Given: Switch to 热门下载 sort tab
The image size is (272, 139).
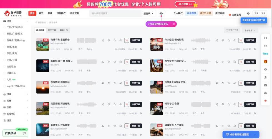Looking at the screenshot, I should (52, 30).
